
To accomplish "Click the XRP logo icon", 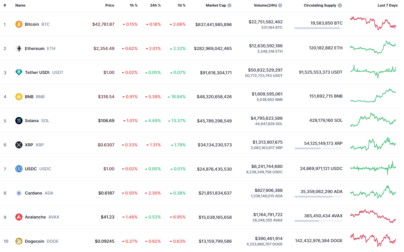I will [19, 145].
